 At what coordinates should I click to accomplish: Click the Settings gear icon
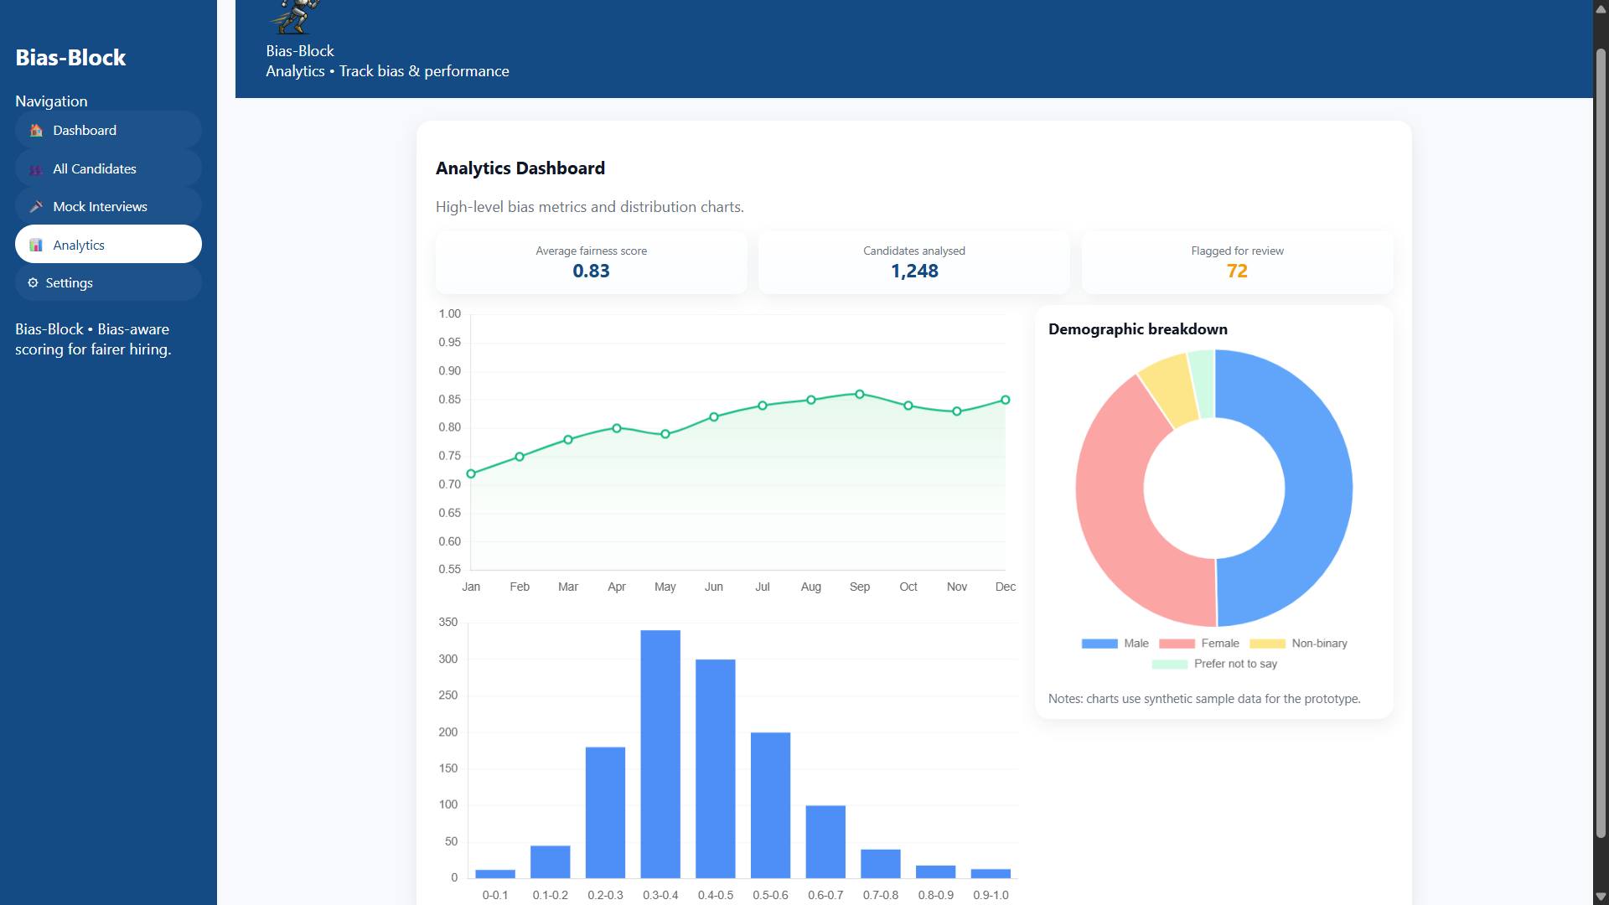pyautogui.click(x=33, y=283)
